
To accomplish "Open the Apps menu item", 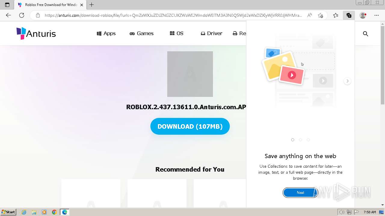I will pos(106,33).
